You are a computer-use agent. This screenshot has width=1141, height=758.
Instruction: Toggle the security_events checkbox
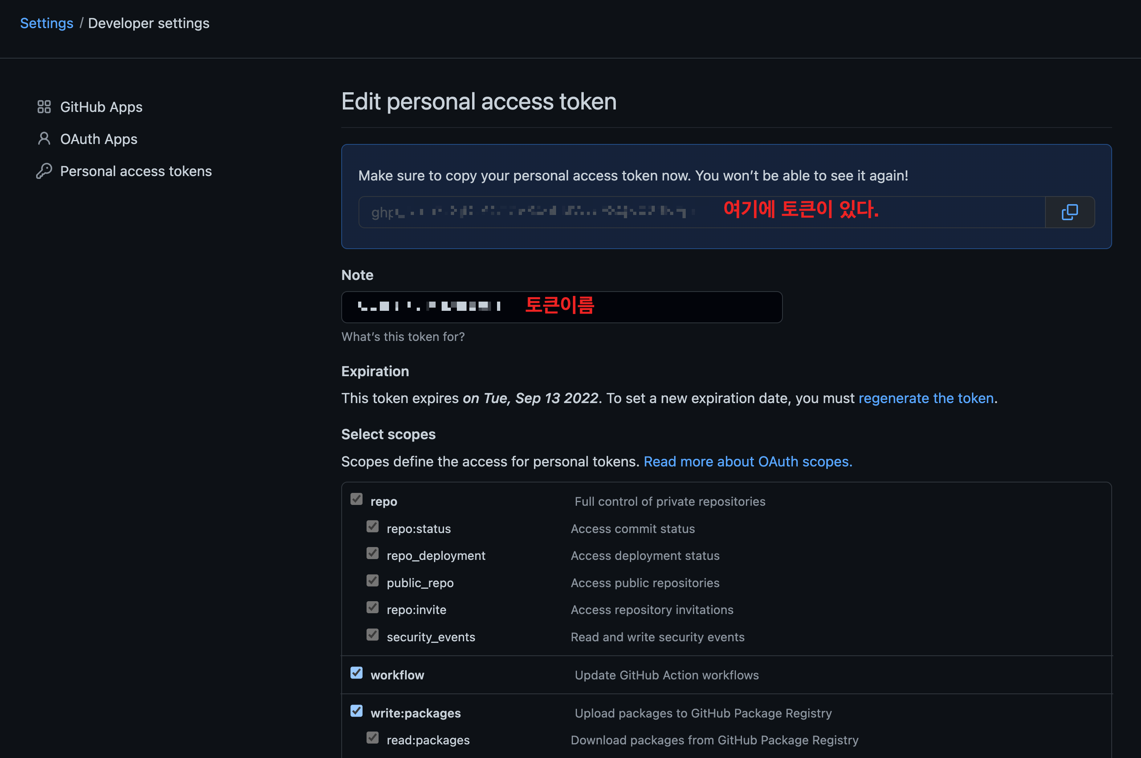pyautogui.click(x=373, y=634)
